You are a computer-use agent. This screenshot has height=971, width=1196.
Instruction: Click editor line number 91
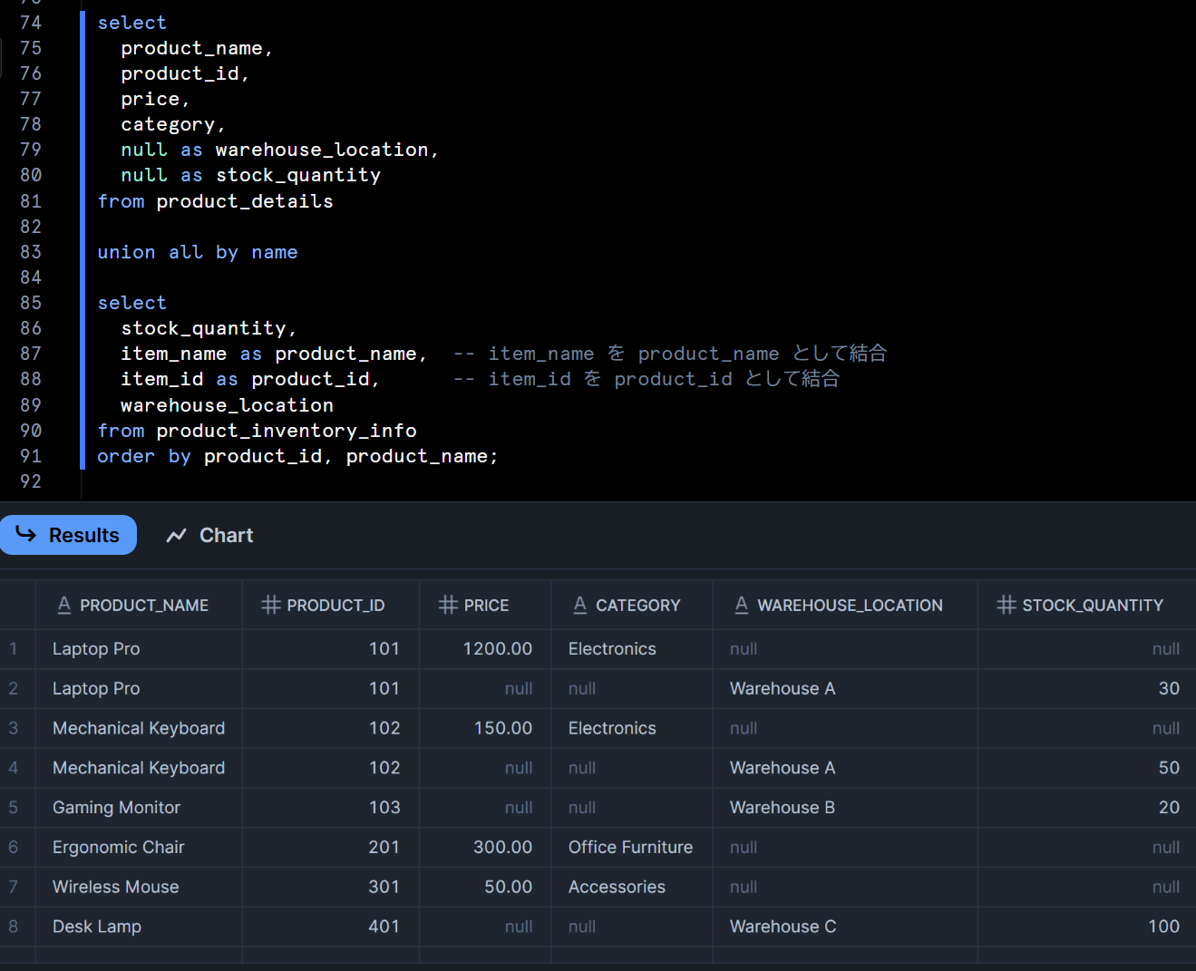pyautogui.click(x=31, y=456)
